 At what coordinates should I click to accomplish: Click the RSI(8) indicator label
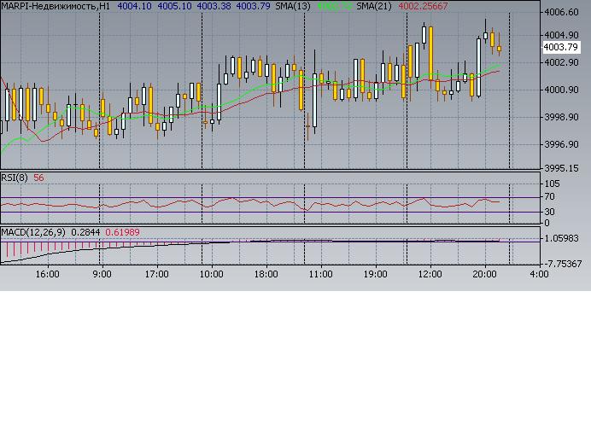[15, 178]
